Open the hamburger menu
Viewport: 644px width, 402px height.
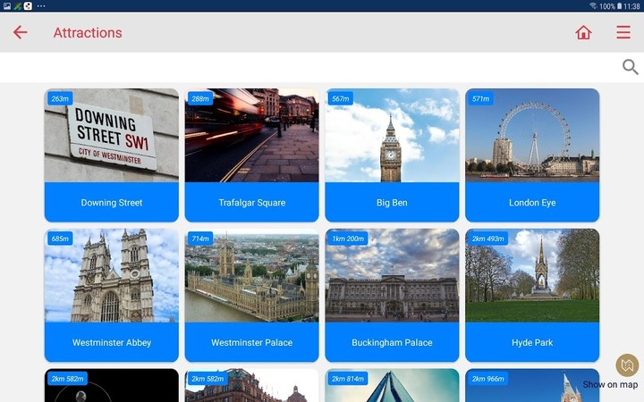point(623,32)
